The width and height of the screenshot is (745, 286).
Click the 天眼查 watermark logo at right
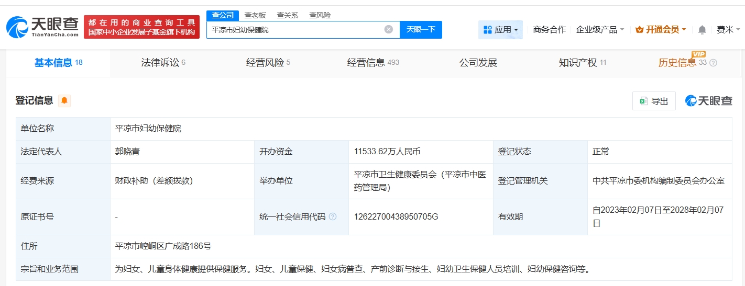(x=708, y=101)
